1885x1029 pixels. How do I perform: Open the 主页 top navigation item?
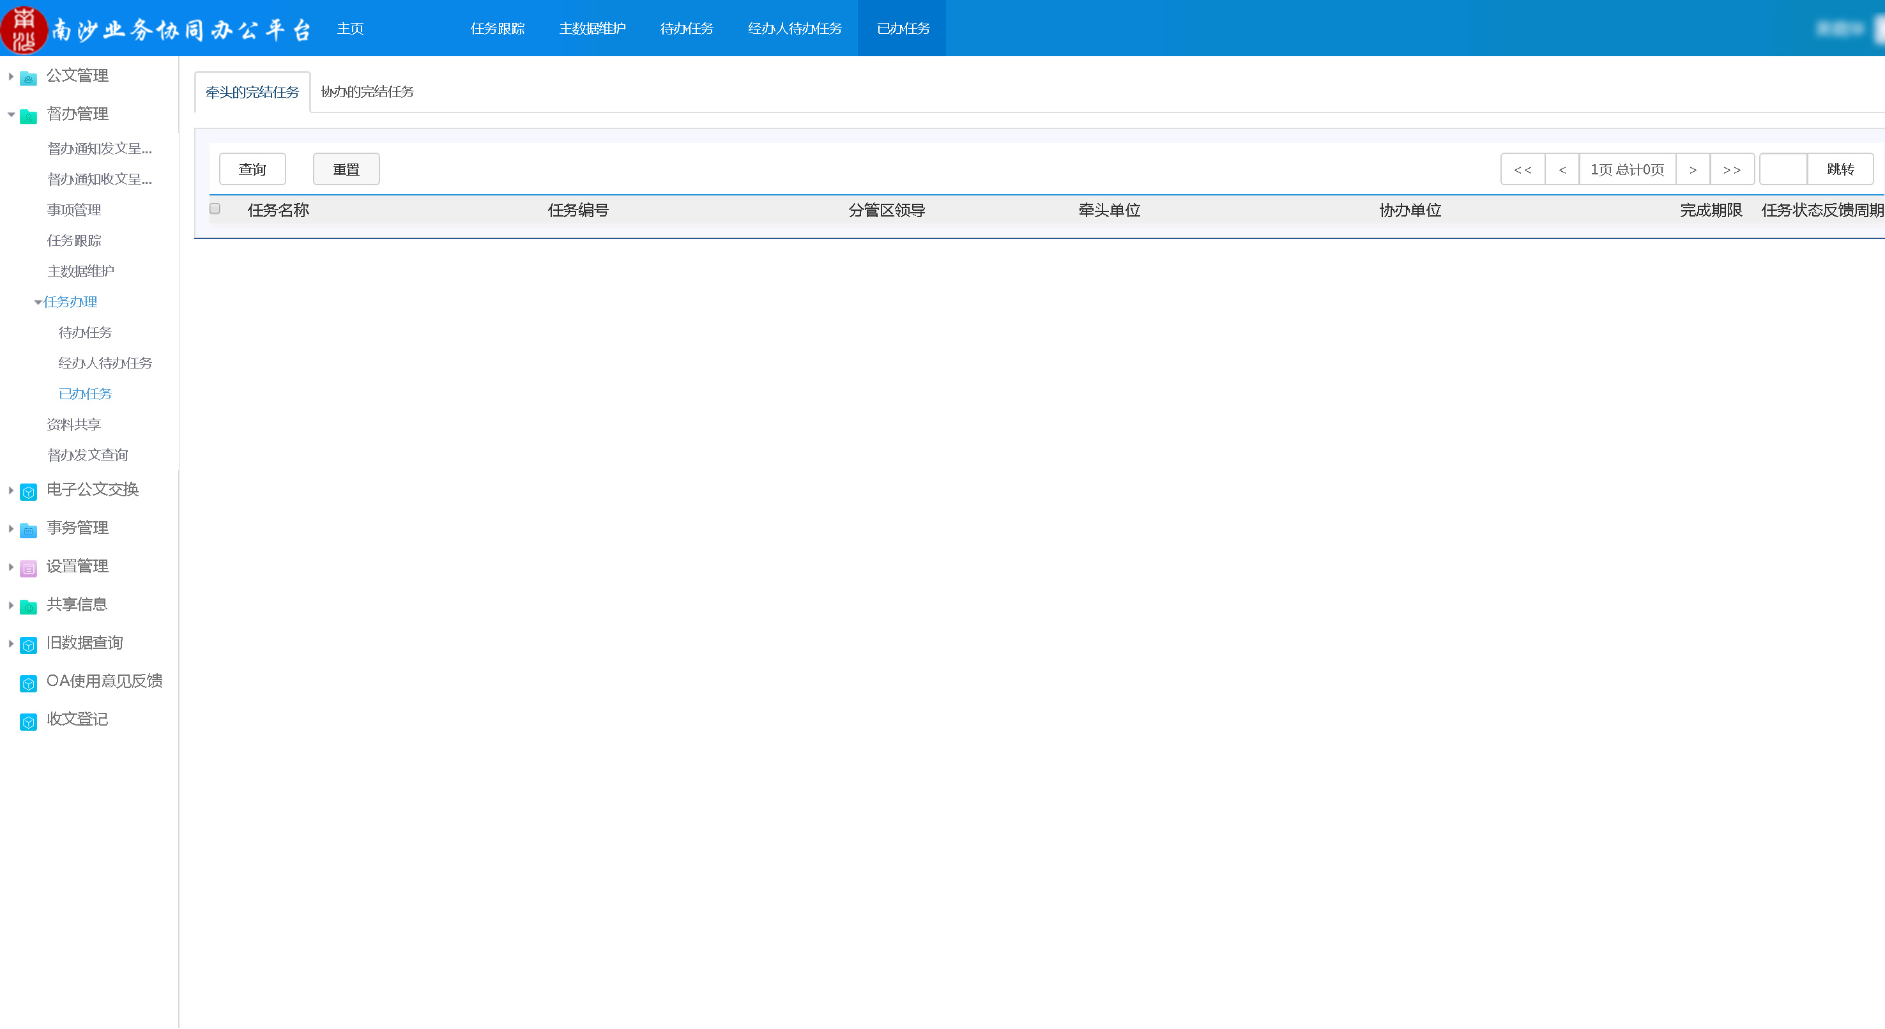[x=351, y=29]
